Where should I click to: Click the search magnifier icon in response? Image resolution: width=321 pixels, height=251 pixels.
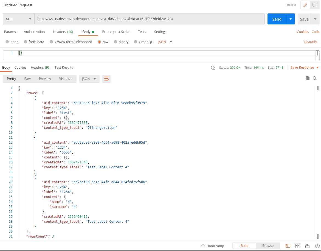pos(315,78)
